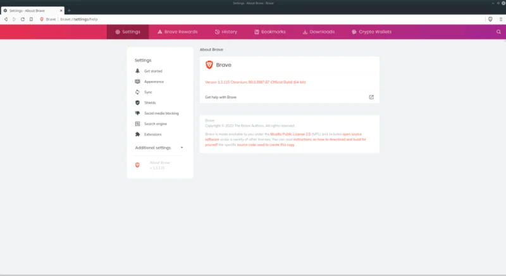
Task: Select About Brave v 1.3.115 sidebar entry
Action: [160, 165]
